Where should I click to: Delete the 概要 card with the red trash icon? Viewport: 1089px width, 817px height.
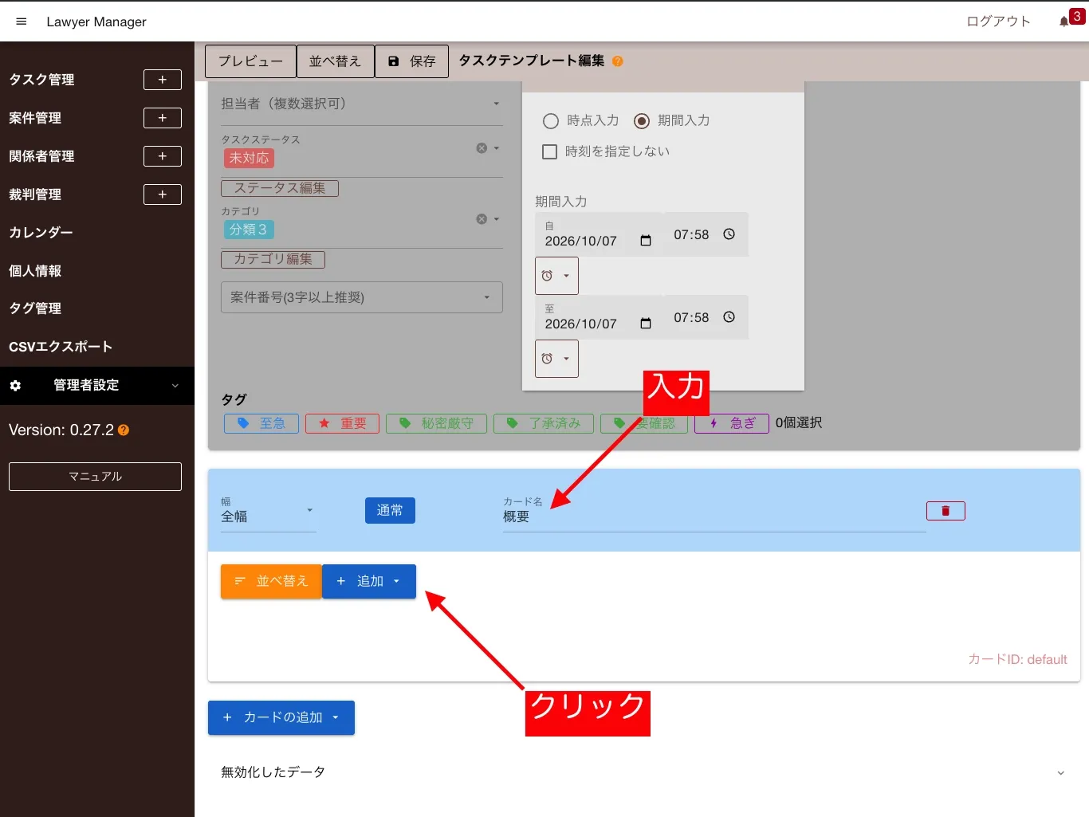(x=946, y=511)
